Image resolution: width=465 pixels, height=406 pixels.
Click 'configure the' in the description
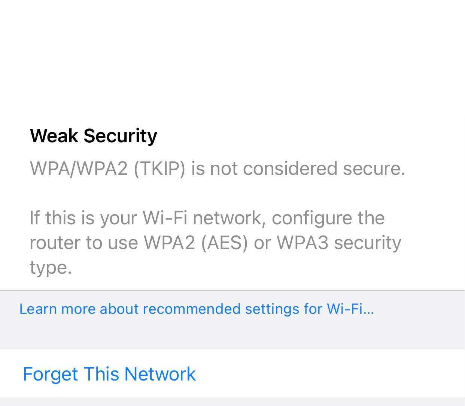pos(328,218)
